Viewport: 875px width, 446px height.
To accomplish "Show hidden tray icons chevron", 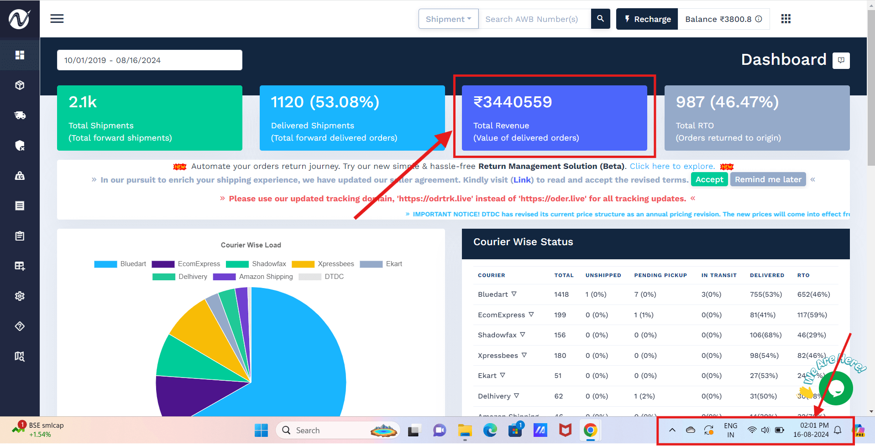I will [672, 430].
